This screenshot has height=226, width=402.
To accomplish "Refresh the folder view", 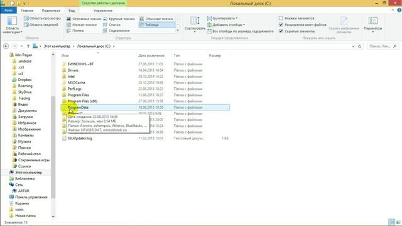I will tap(359, 46).
